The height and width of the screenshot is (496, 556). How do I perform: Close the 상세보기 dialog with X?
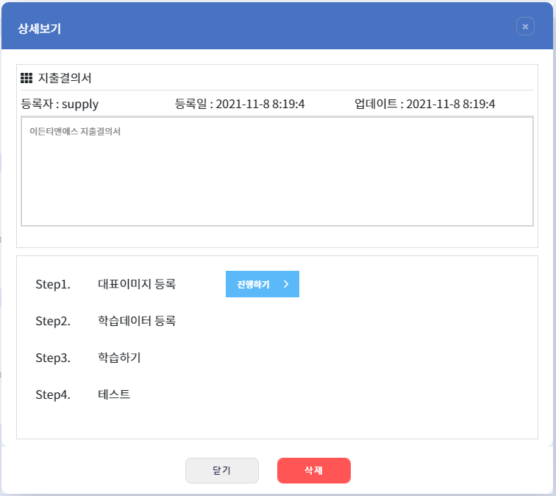pyautogui.click(x=525, y=26)
